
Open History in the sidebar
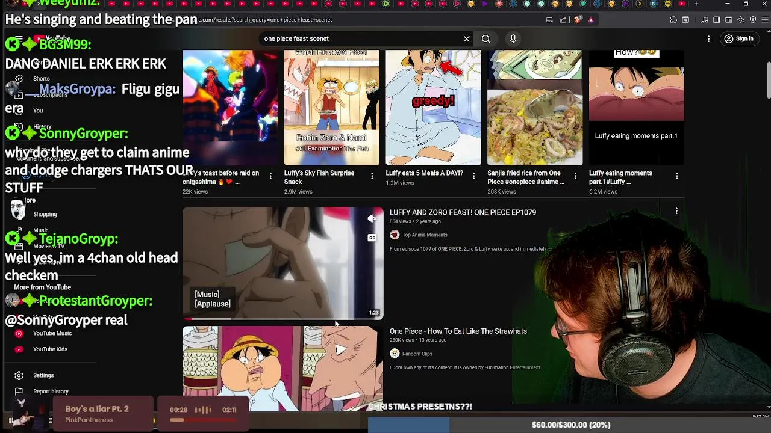42,127
